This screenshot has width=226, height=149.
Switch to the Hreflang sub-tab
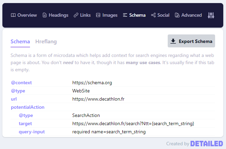point(46,42)
